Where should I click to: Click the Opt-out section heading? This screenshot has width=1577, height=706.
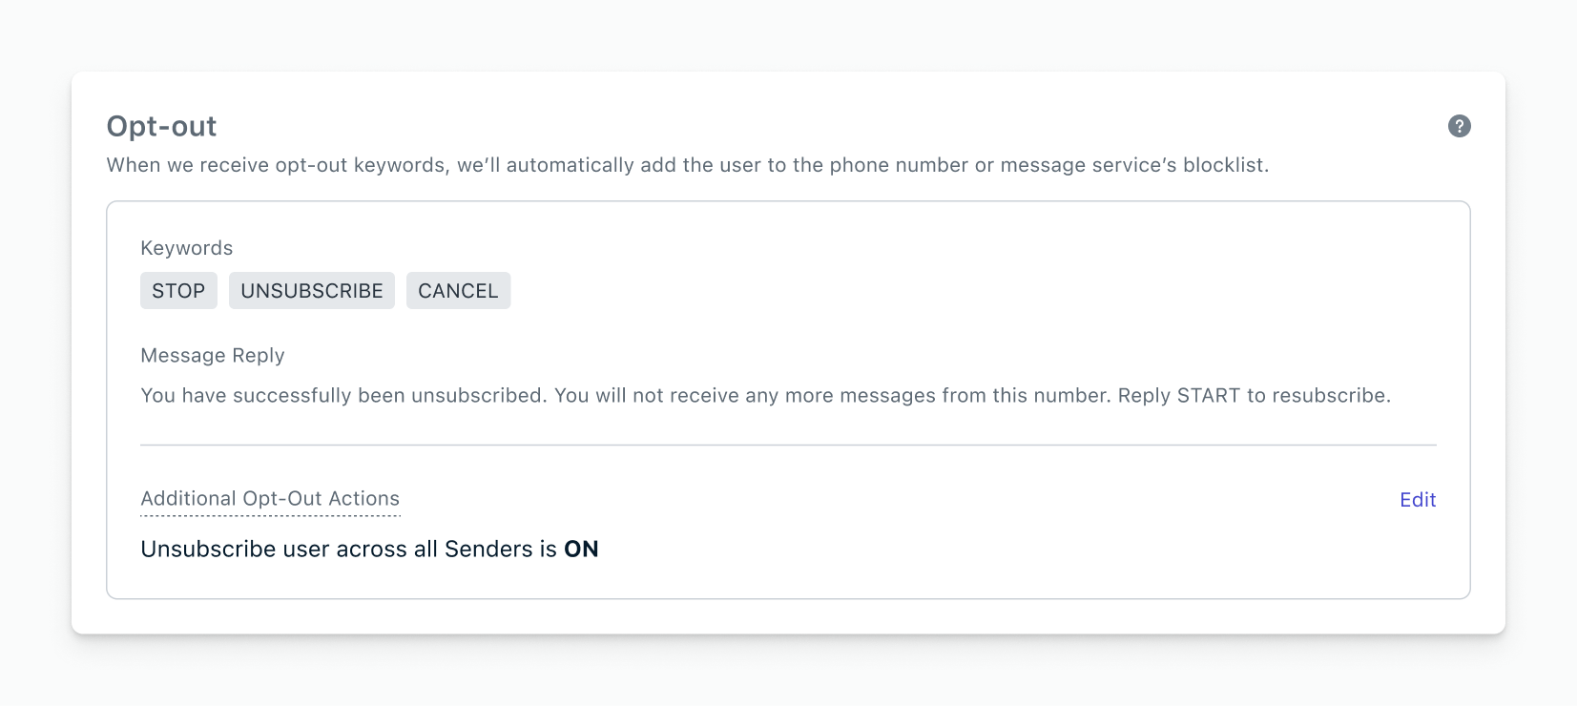(161, 127)
